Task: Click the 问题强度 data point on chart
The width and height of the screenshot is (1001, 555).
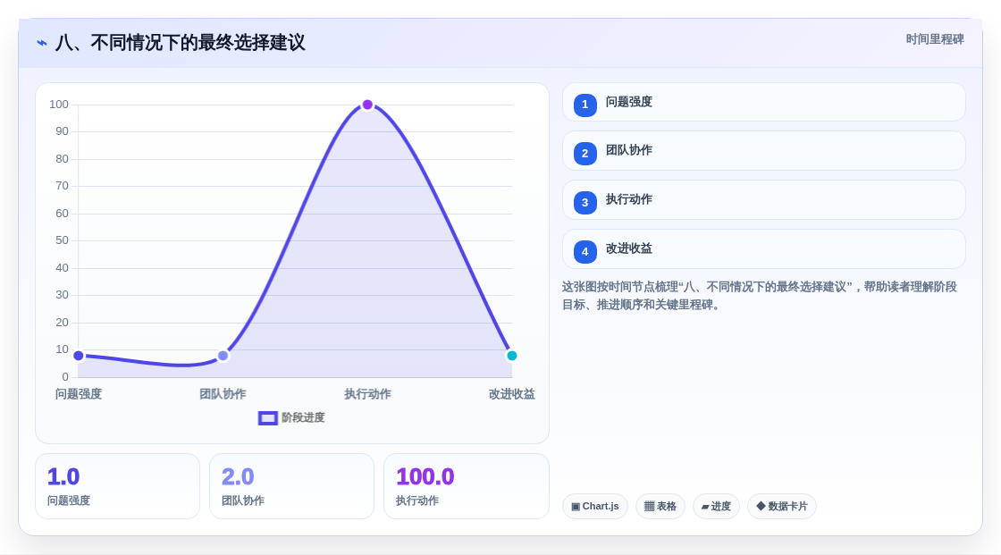Action: (79, 356)
